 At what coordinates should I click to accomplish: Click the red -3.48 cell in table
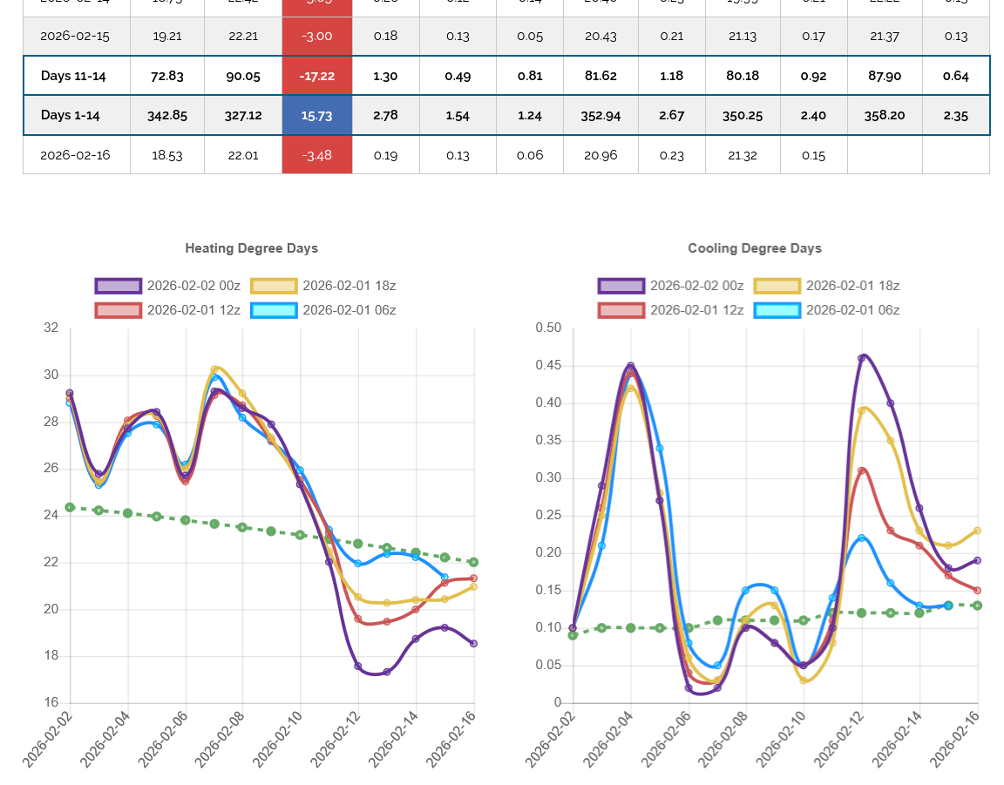click(316, 155)
